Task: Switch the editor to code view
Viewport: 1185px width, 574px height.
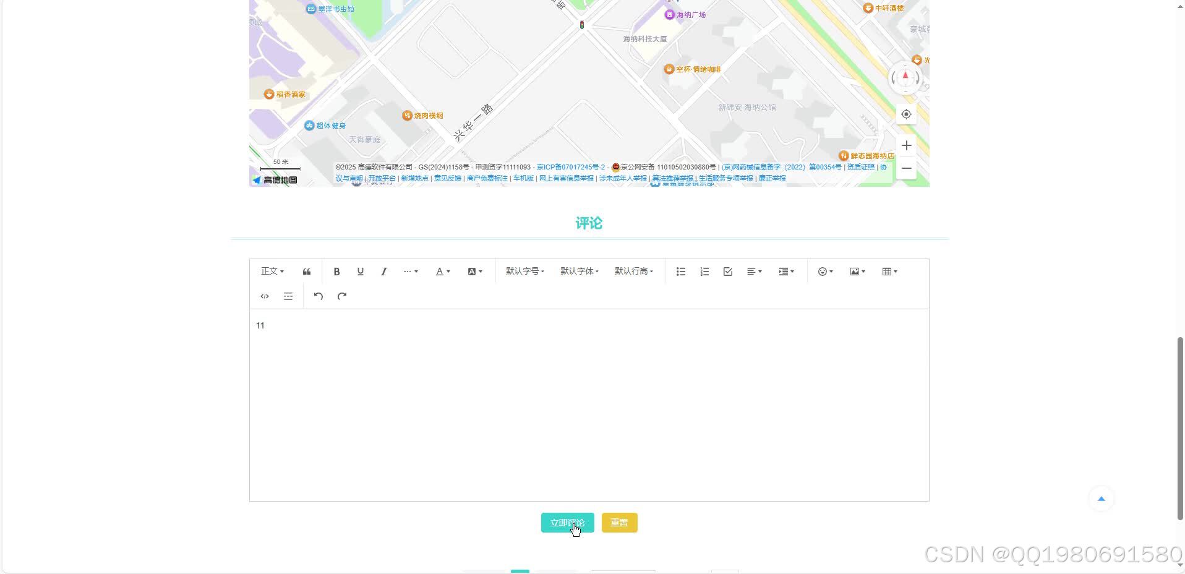Action: tap(264, 296)
